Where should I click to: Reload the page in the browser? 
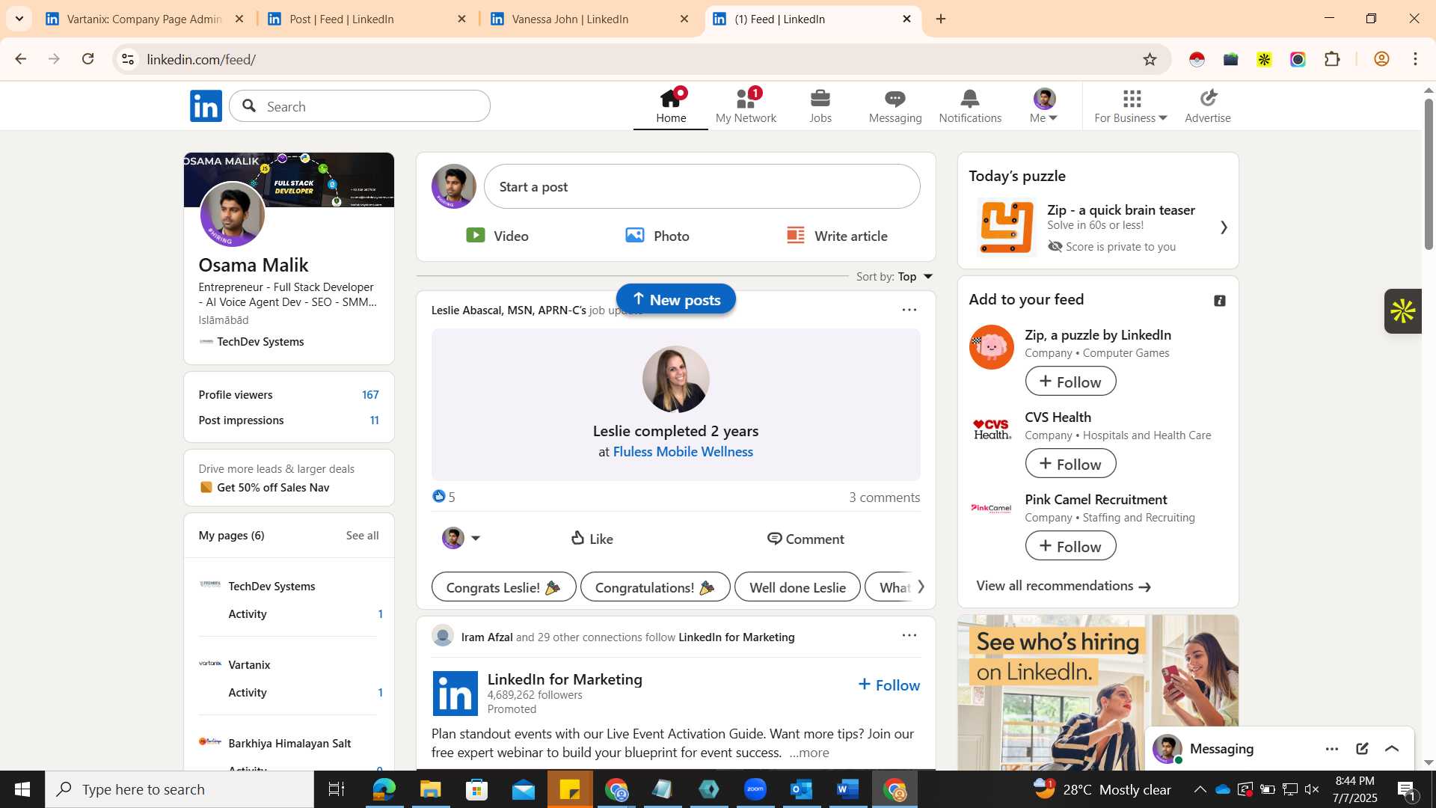[88, 59]
